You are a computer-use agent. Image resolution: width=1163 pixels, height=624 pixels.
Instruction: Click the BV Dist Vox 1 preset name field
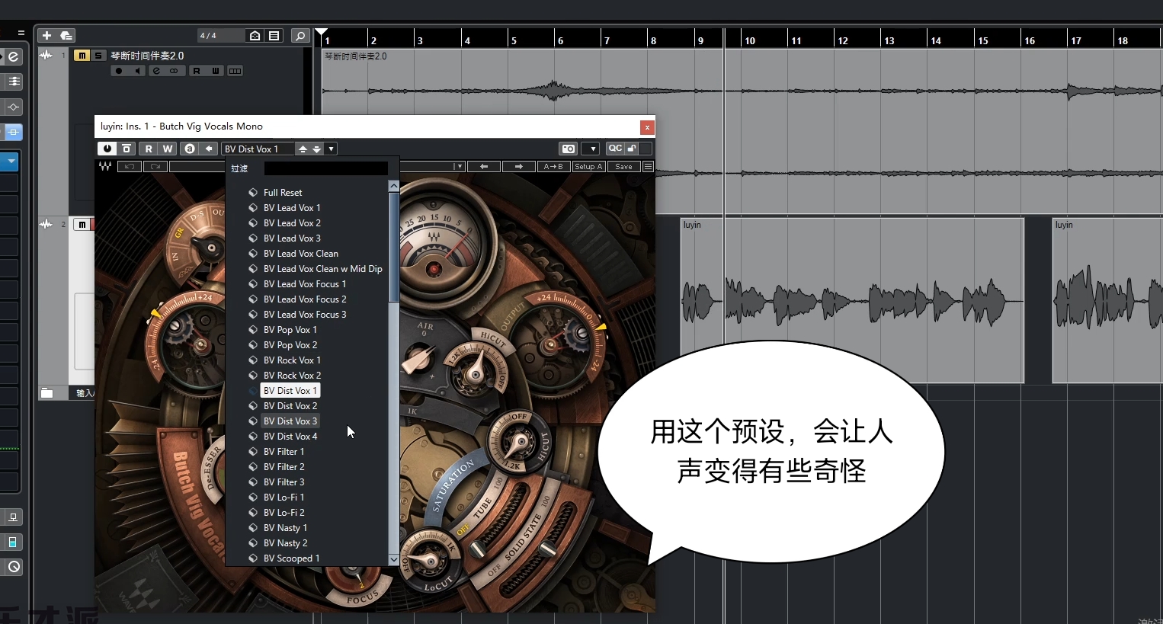pos(259,149)
